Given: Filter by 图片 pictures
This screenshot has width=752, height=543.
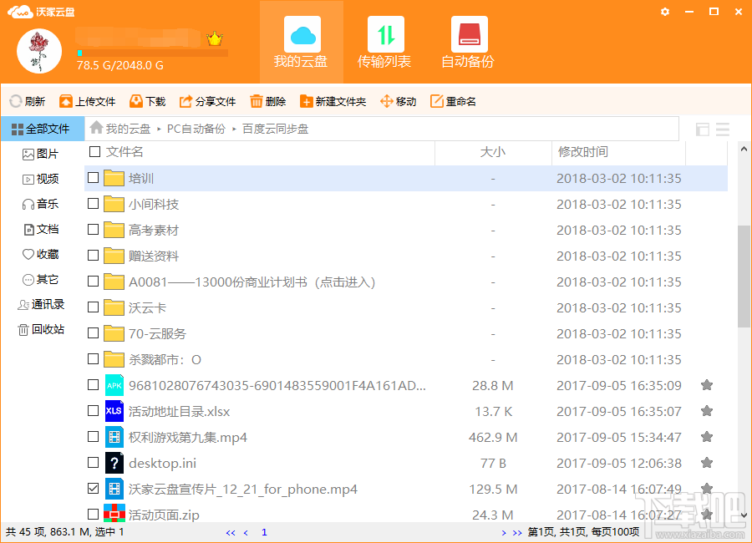Looking at the screenshot, I should click(x=40, y=154).
